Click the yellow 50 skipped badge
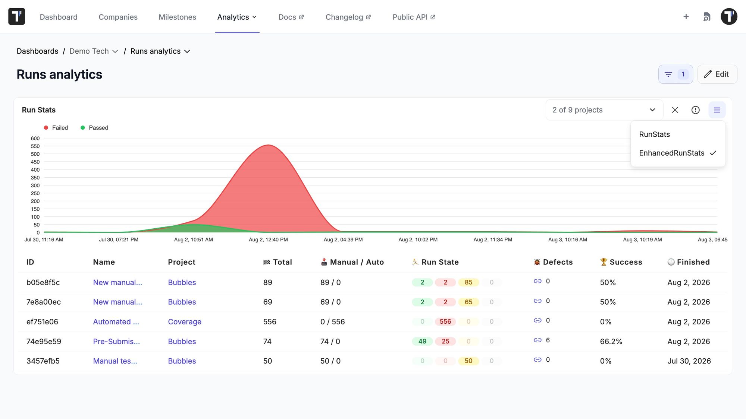Image resolution: width=746 pixels, height=419 pixels. click(468, 361)
